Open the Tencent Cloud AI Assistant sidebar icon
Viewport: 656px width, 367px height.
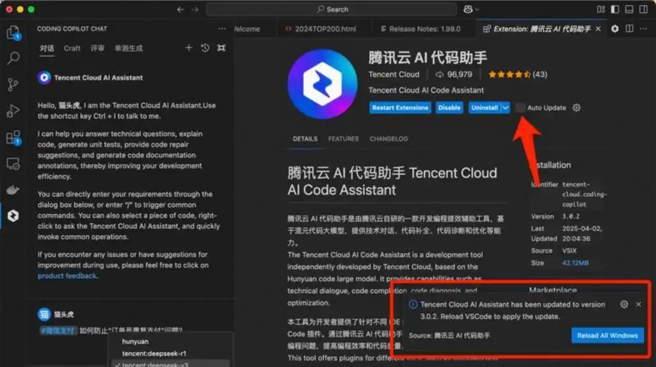point(13,216)
